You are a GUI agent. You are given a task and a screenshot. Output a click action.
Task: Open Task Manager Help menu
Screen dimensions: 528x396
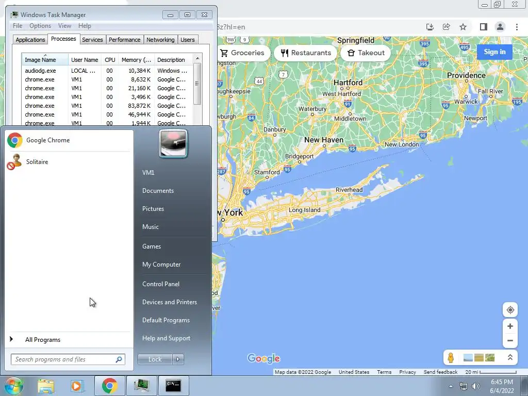click(x=85, y=26)
